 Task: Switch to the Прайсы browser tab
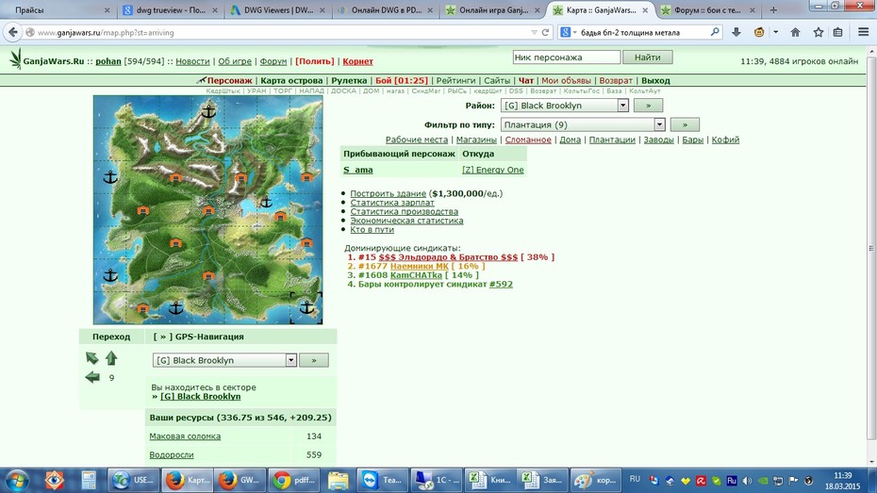click(57, 10)
